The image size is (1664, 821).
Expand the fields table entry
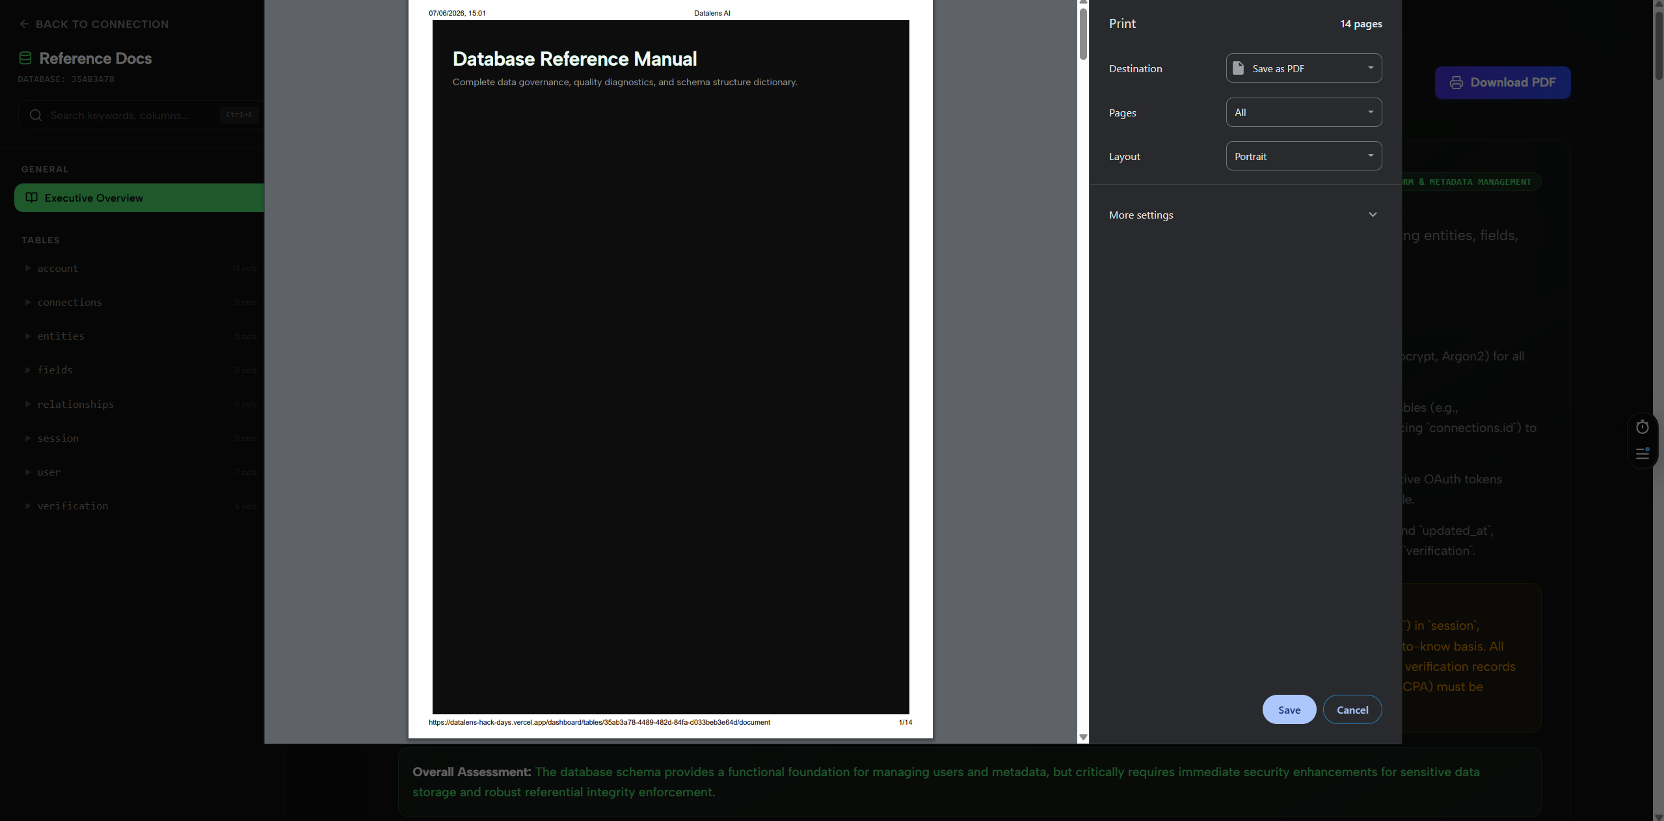pos(139,370)
